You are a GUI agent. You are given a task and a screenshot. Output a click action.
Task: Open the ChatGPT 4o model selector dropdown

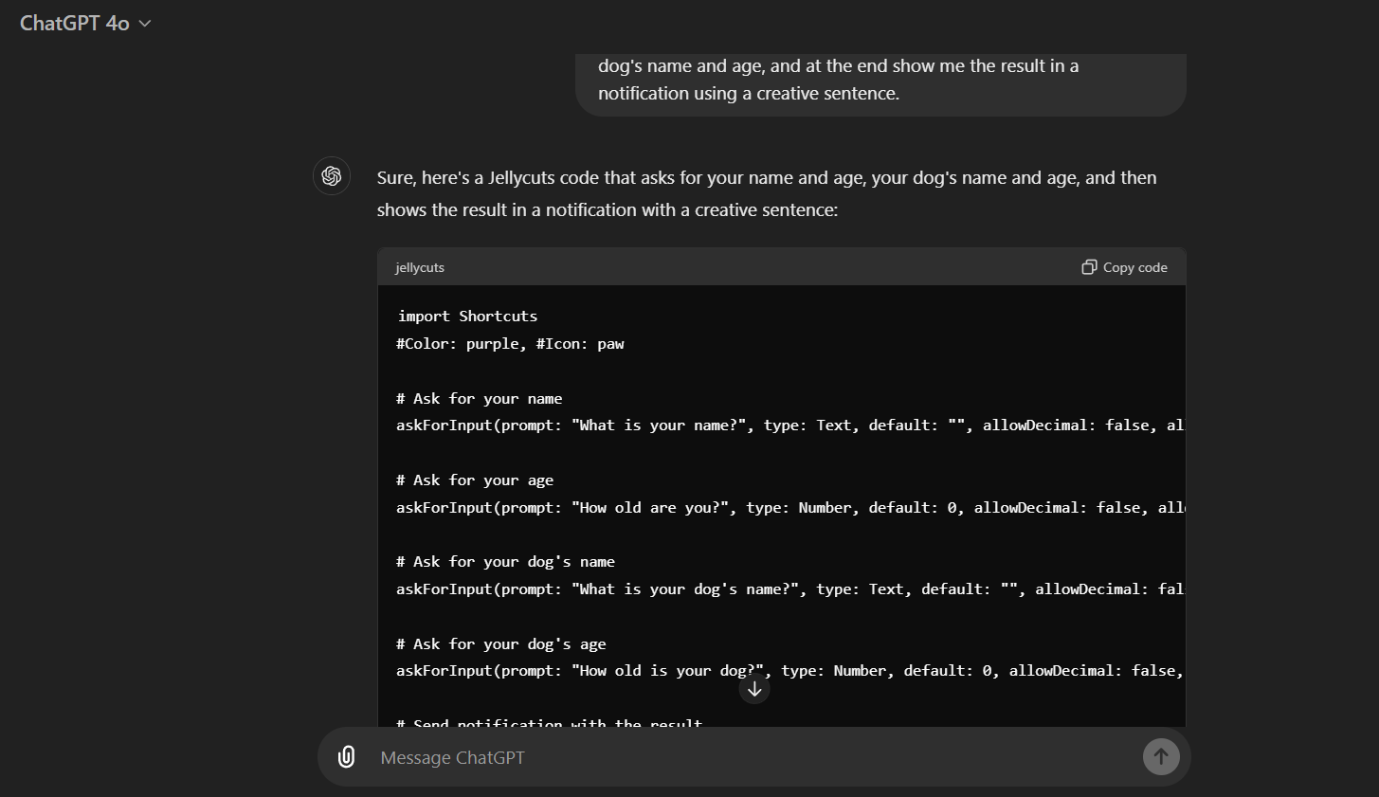(x=85, y=23)
